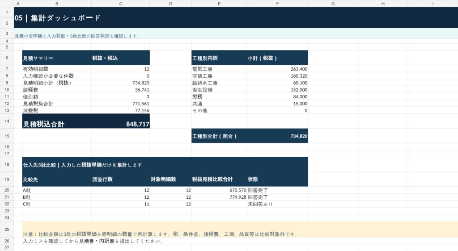Select the value 734,820 beside 見積明細小計
The image size is (458, 251).
coord(121,83)
